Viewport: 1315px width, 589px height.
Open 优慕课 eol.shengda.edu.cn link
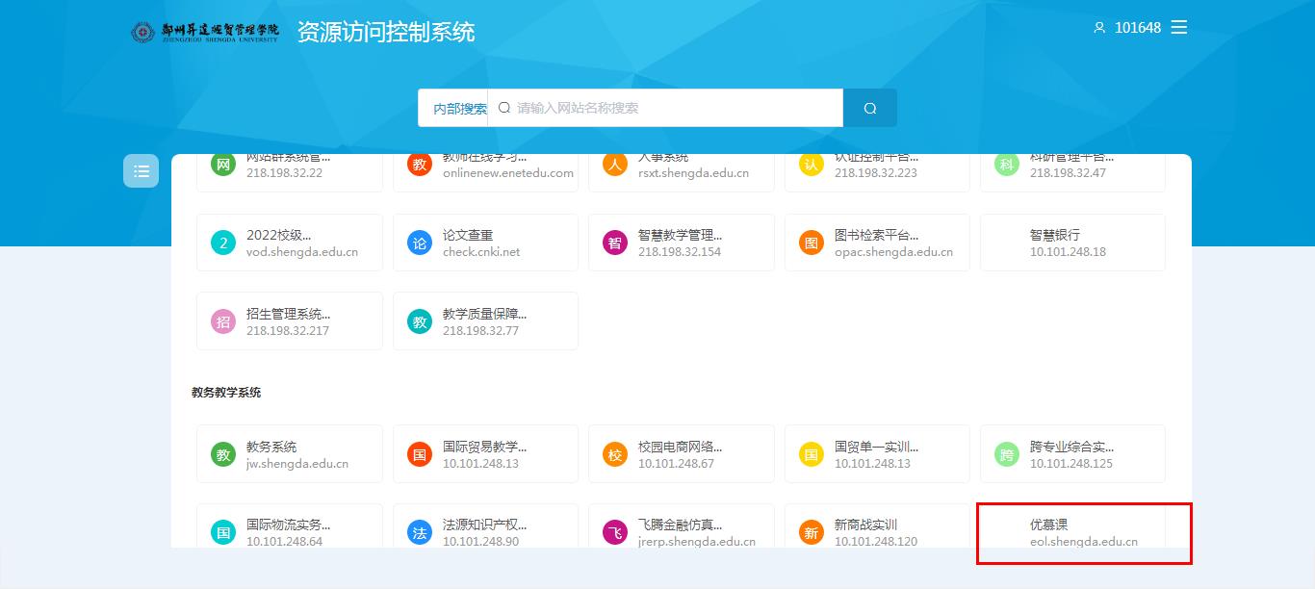pos(1083,532)
